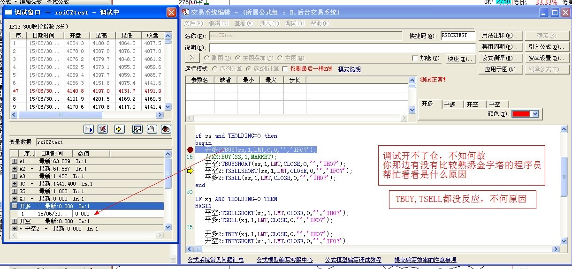Image resolution: width=572 pixels, height=269 pixels.
Task: Click the stop debugging icon with red X
Action: tap(103, 129)
